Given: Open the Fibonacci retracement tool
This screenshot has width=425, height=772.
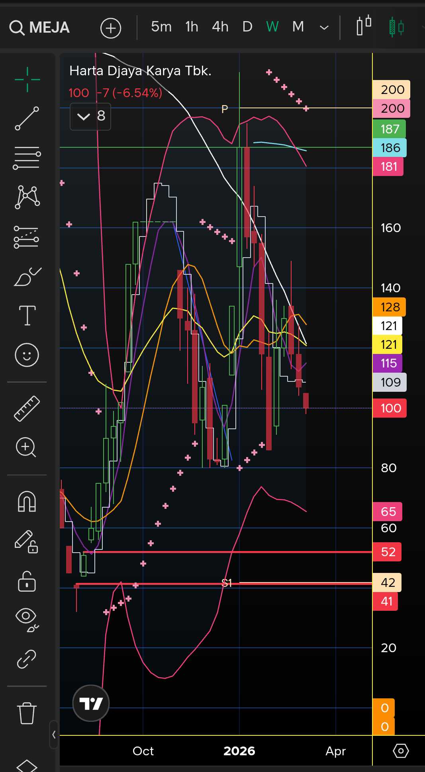Looking at the screenshot, I should 27,158.
